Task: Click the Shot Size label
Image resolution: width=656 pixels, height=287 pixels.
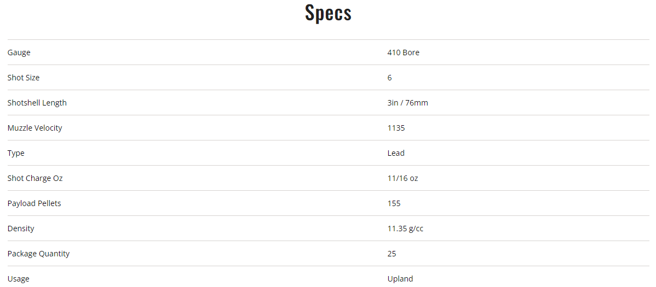Action: point(24,78)
